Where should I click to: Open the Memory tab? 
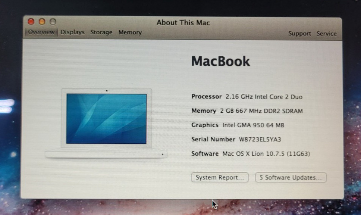click(x=130, y=32)
